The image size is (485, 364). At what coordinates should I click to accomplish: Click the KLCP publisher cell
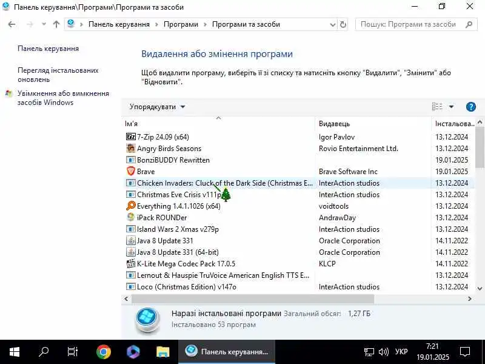[327, 263]
